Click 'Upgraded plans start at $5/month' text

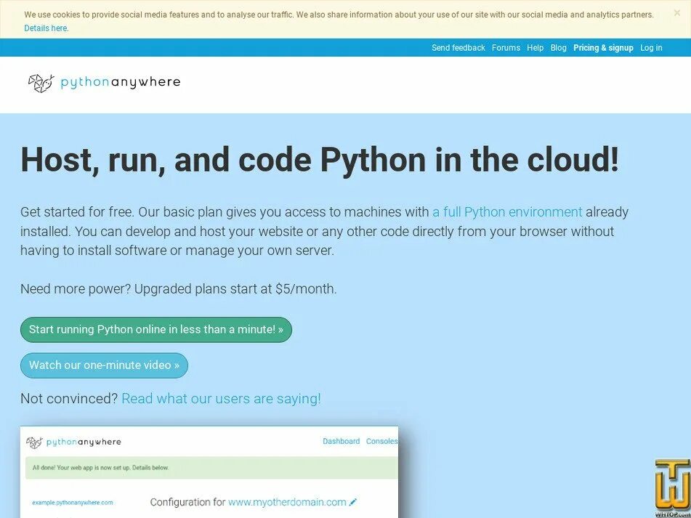coord(235,289)
